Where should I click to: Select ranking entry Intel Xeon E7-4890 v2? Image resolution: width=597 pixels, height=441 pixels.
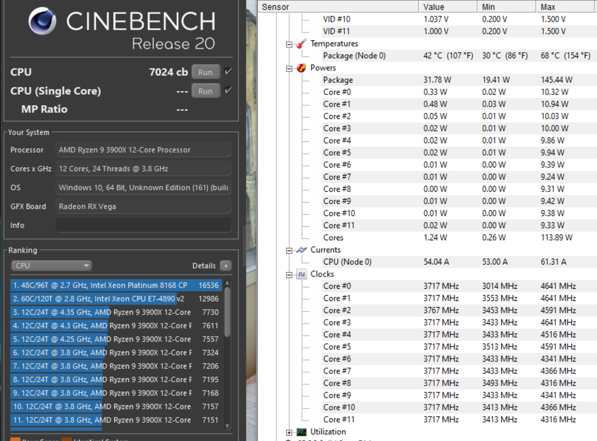(116, 299)
